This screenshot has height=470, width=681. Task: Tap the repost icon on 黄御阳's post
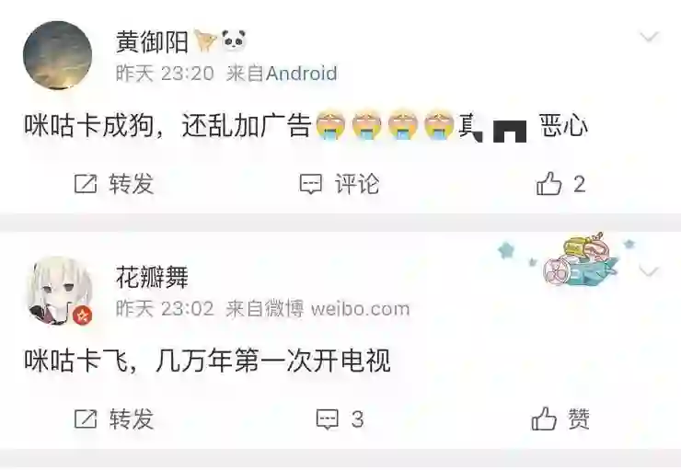[x=86, y=184]
